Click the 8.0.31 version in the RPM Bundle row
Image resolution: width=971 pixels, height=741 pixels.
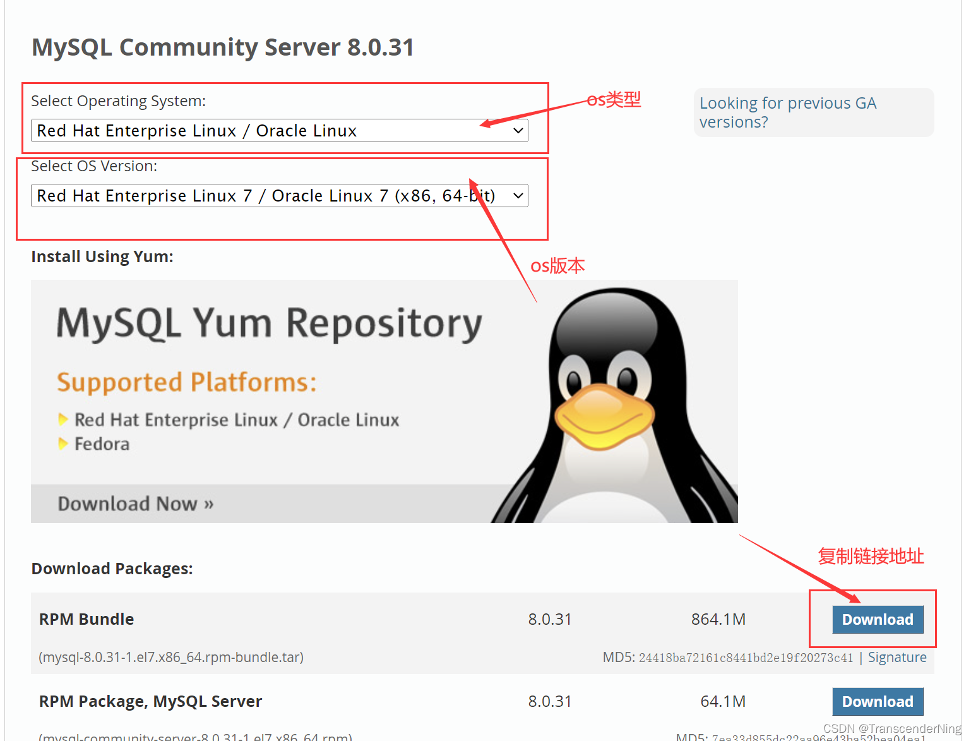(x=550, y=620)
